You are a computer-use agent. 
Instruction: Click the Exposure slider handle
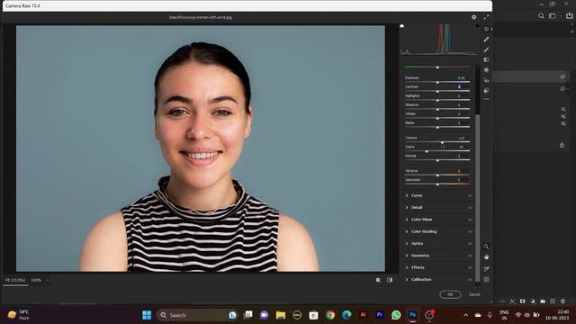pos(437,82)
